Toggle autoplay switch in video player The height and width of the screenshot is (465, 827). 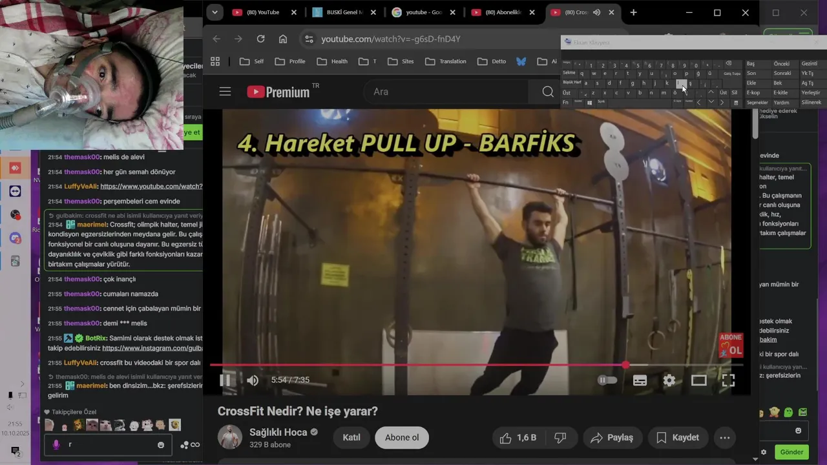tap(607, 380)
